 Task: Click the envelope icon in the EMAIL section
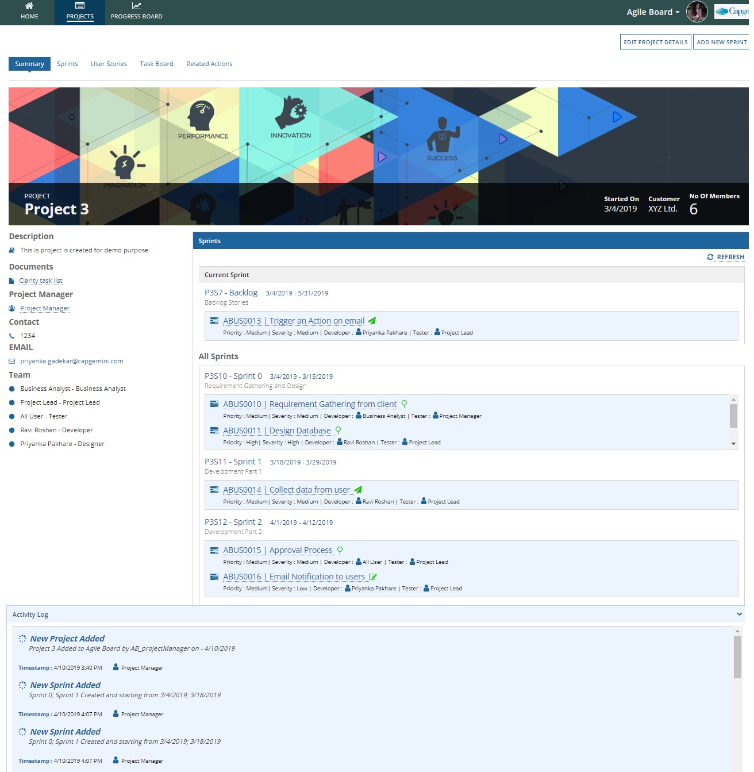click(12, 360)
